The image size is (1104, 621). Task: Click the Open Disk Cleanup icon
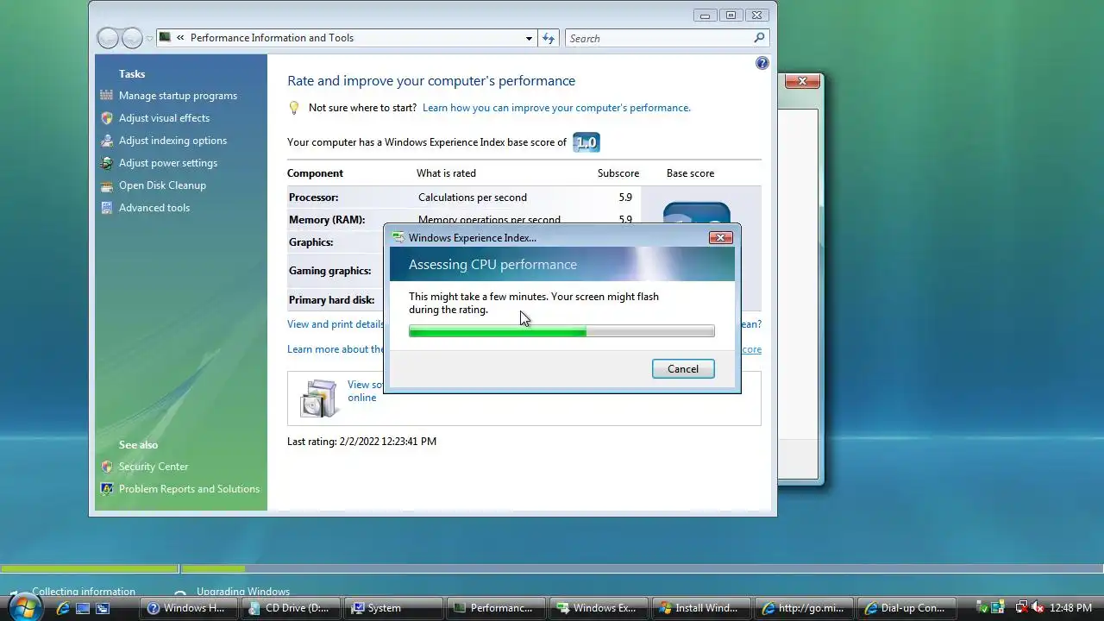coord(107,185)
